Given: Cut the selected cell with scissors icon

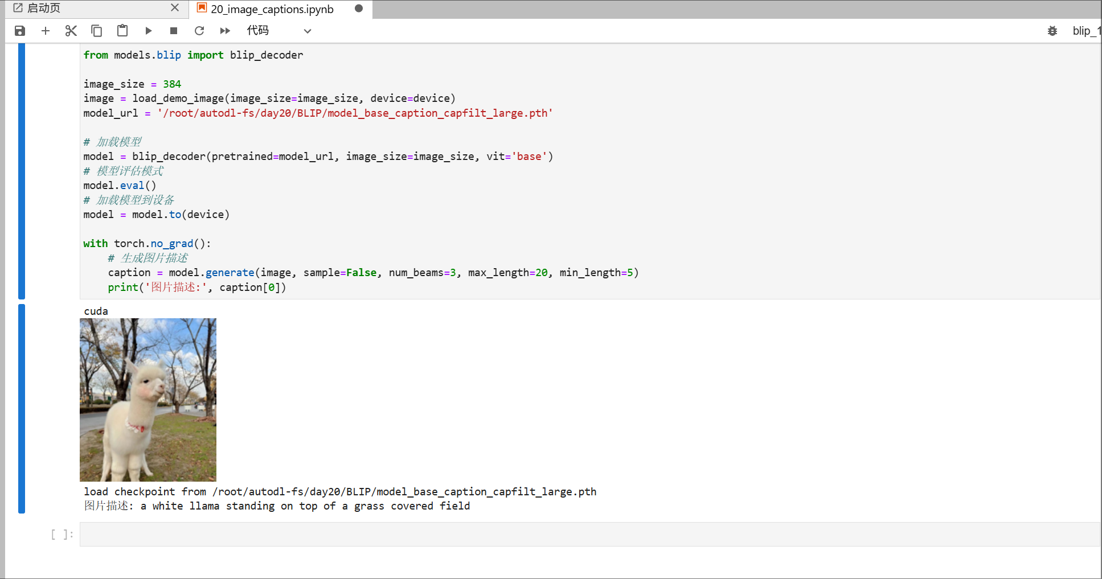Looking at the screenshot, I should [71, 31].
